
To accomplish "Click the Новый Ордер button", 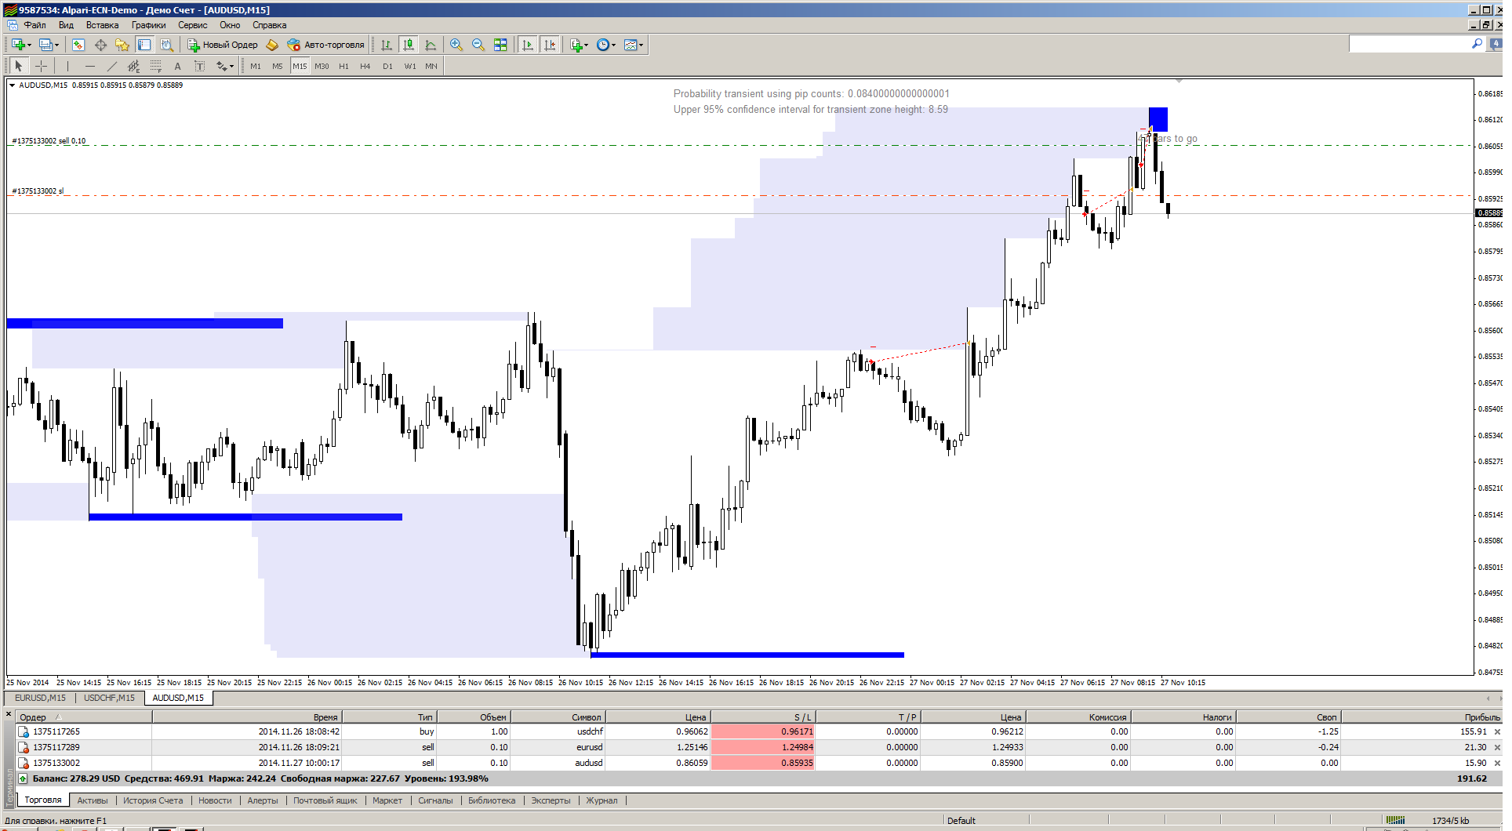I will [x=223, y=45].
